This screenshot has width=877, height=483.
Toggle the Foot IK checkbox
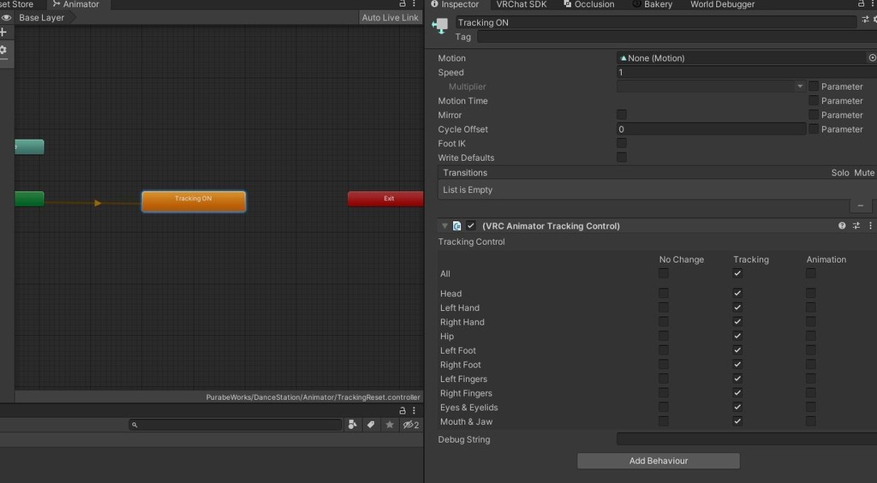pyautogui.click(x=622, y=143)
